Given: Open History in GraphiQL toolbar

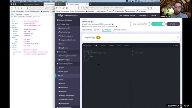Looking at the screenshot, I should 126,45.
